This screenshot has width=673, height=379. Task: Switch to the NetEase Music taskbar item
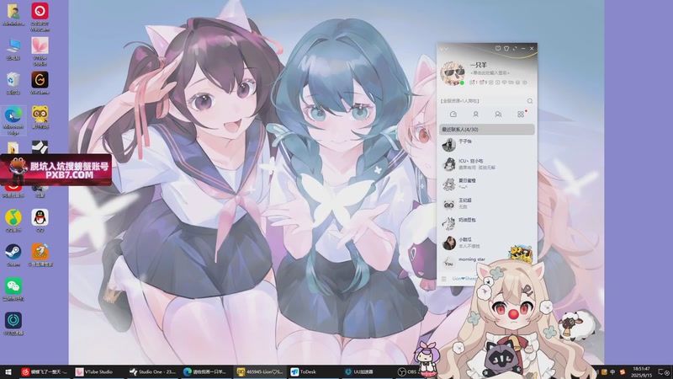tap(45, 372)
